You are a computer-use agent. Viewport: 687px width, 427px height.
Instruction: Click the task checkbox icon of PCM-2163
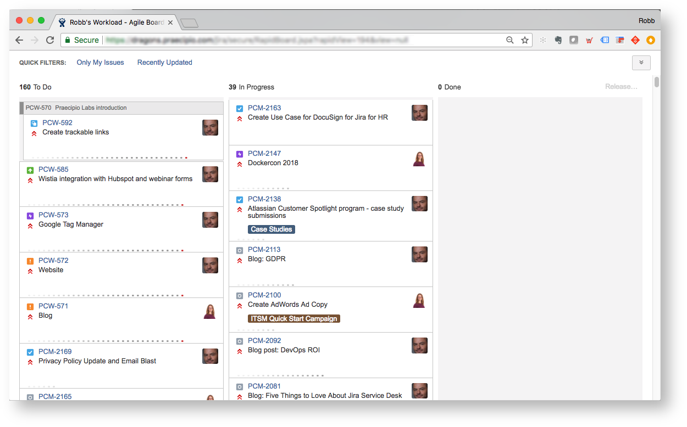(x=240, y=109)
